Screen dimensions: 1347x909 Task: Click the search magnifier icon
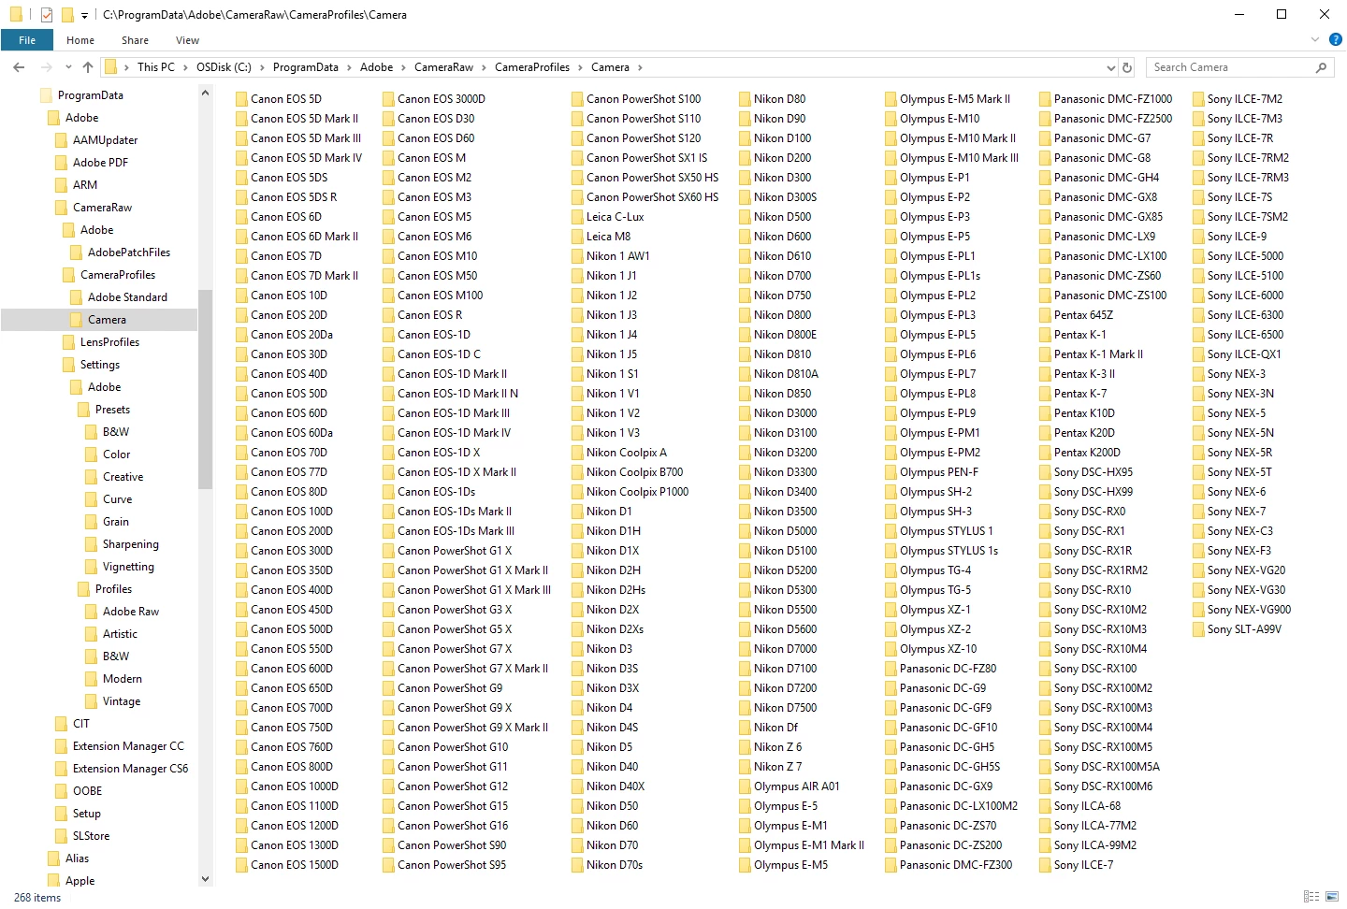(1321, 67)
